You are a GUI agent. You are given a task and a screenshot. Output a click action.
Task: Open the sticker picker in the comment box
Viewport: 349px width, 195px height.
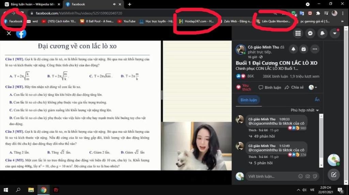point(315,176)
